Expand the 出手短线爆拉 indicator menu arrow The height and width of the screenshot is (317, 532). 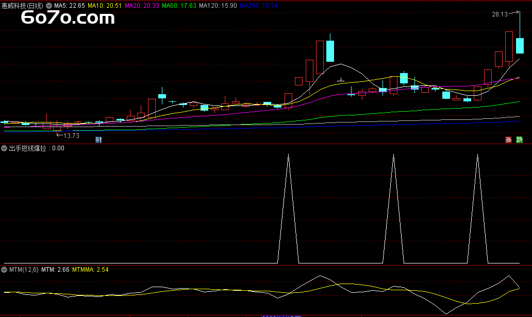5,148
